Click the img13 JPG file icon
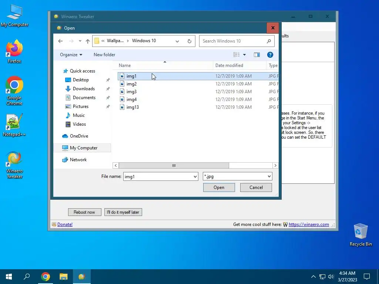379x284 pixels. coord(122,107)
